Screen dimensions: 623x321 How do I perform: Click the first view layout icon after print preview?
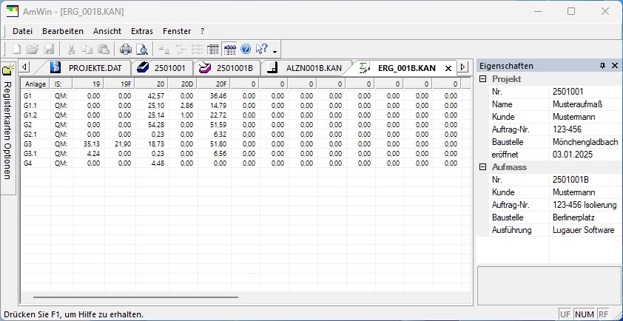tap(164, 50)
